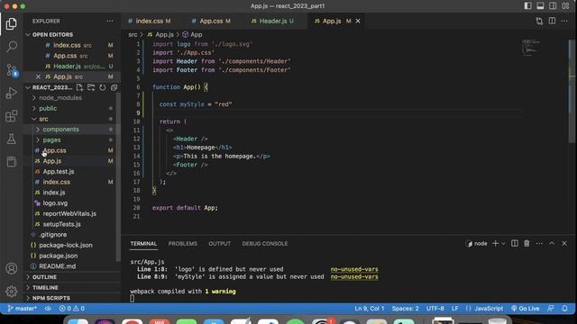Open Source Control view

pyautogui.click(x=12, y=70)
